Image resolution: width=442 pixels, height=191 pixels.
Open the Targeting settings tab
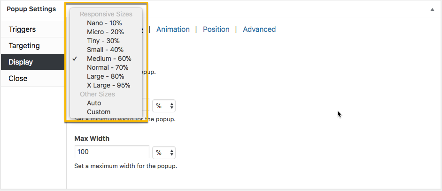tap(24, 46)
